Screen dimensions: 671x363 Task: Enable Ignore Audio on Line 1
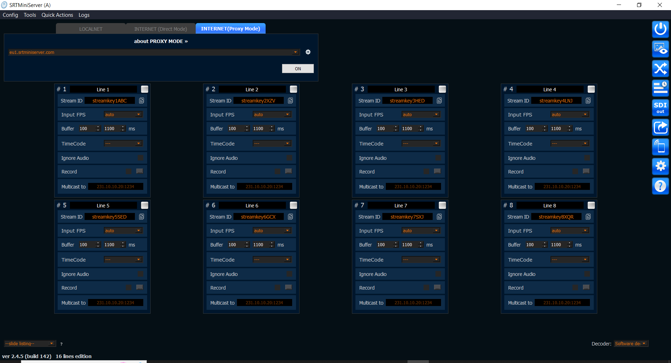[140, 158]
